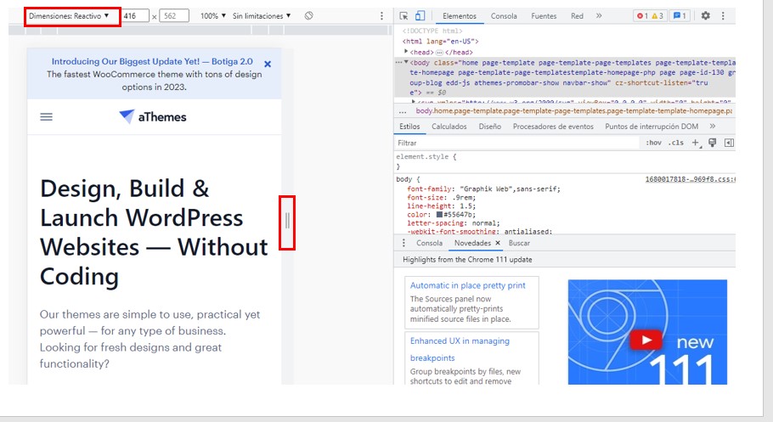Open the Introducing Our Biggest Update link
Screen dimensions: 773x422
coord(152,62)
